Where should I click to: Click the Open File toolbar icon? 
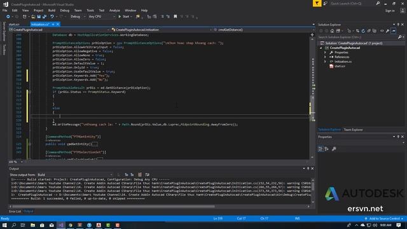coord(33,17)
